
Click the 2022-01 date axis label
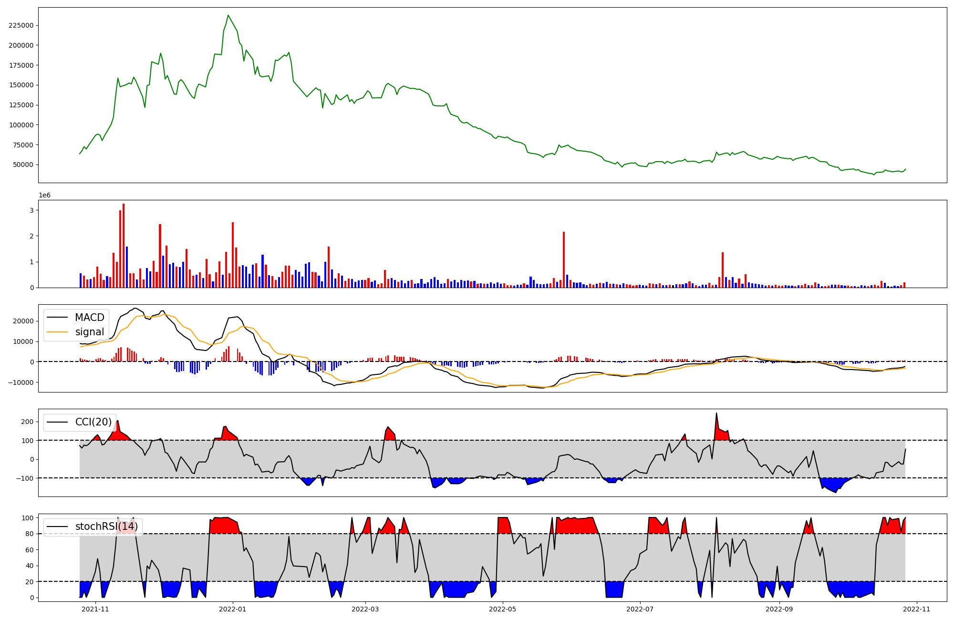point(233,609)
